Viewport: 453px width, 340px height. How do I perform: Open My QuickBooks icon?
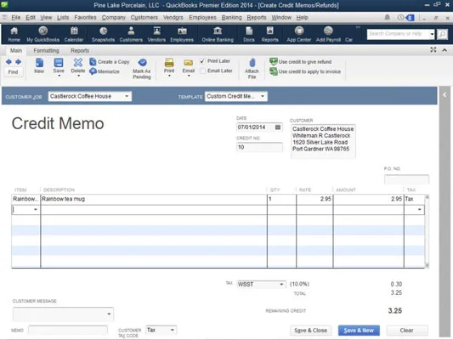click(x=43, y=34)
